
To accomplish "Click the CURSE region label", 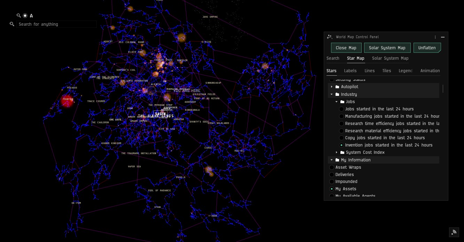I will pos(208,148).
